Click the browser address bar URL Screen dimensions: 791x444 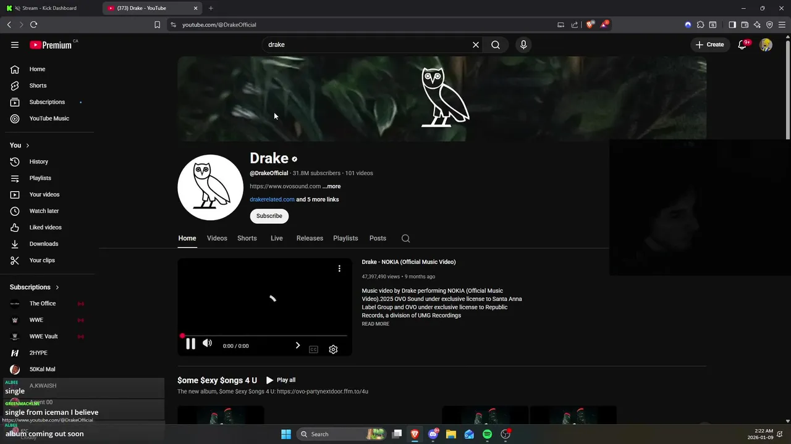pyautogui.click(x=219, y=25)
